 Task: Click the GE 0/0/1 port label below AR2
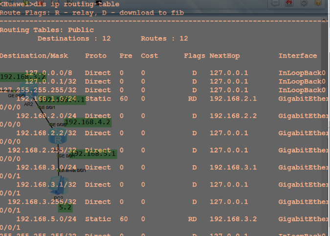47,107
